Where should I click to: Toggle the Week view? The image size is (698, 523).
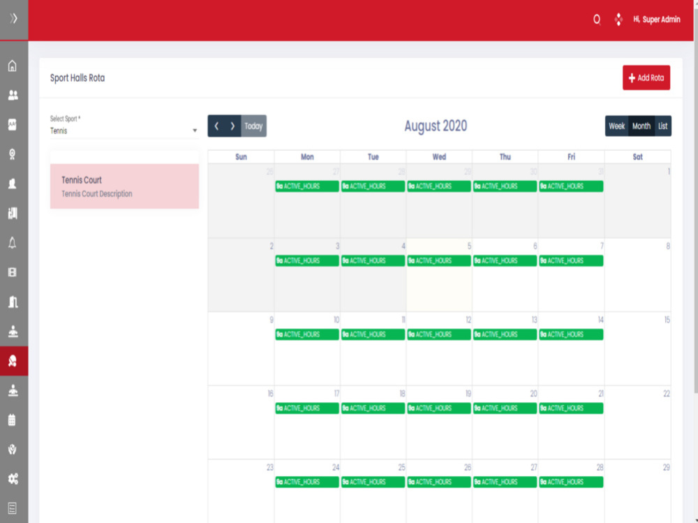pos(617,126)
